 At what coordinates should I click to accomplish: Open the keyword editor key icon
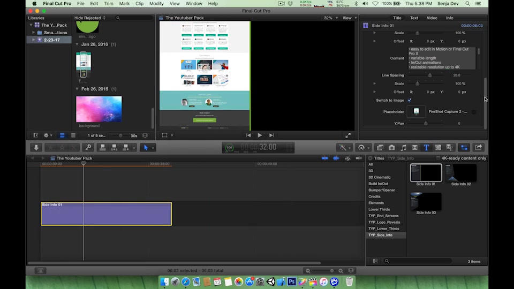[88, 148]
